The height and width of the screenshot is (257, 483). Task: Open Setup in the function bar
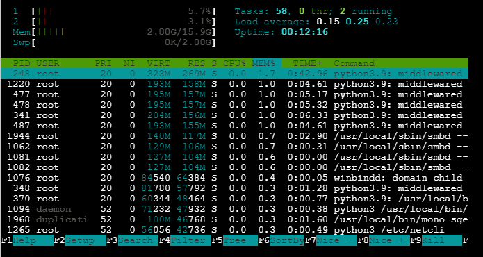[x=85, y=240]
